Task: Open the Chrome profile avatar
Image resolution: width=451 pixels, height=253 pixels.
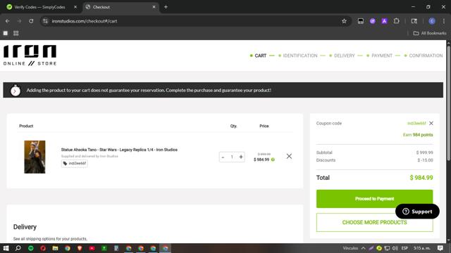Action: [x=432, y=21]
